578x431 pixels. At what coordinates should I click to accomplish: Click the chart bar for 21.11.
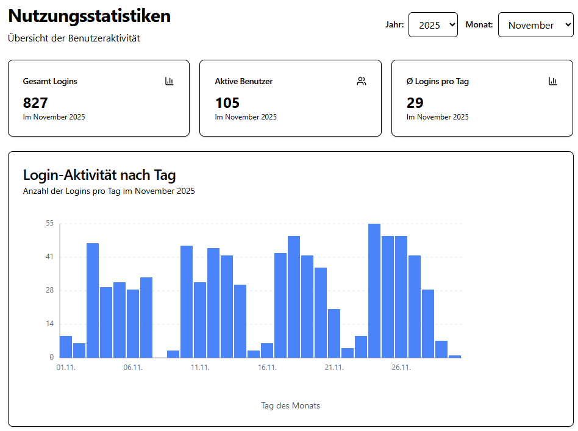[x=334, y=333]
